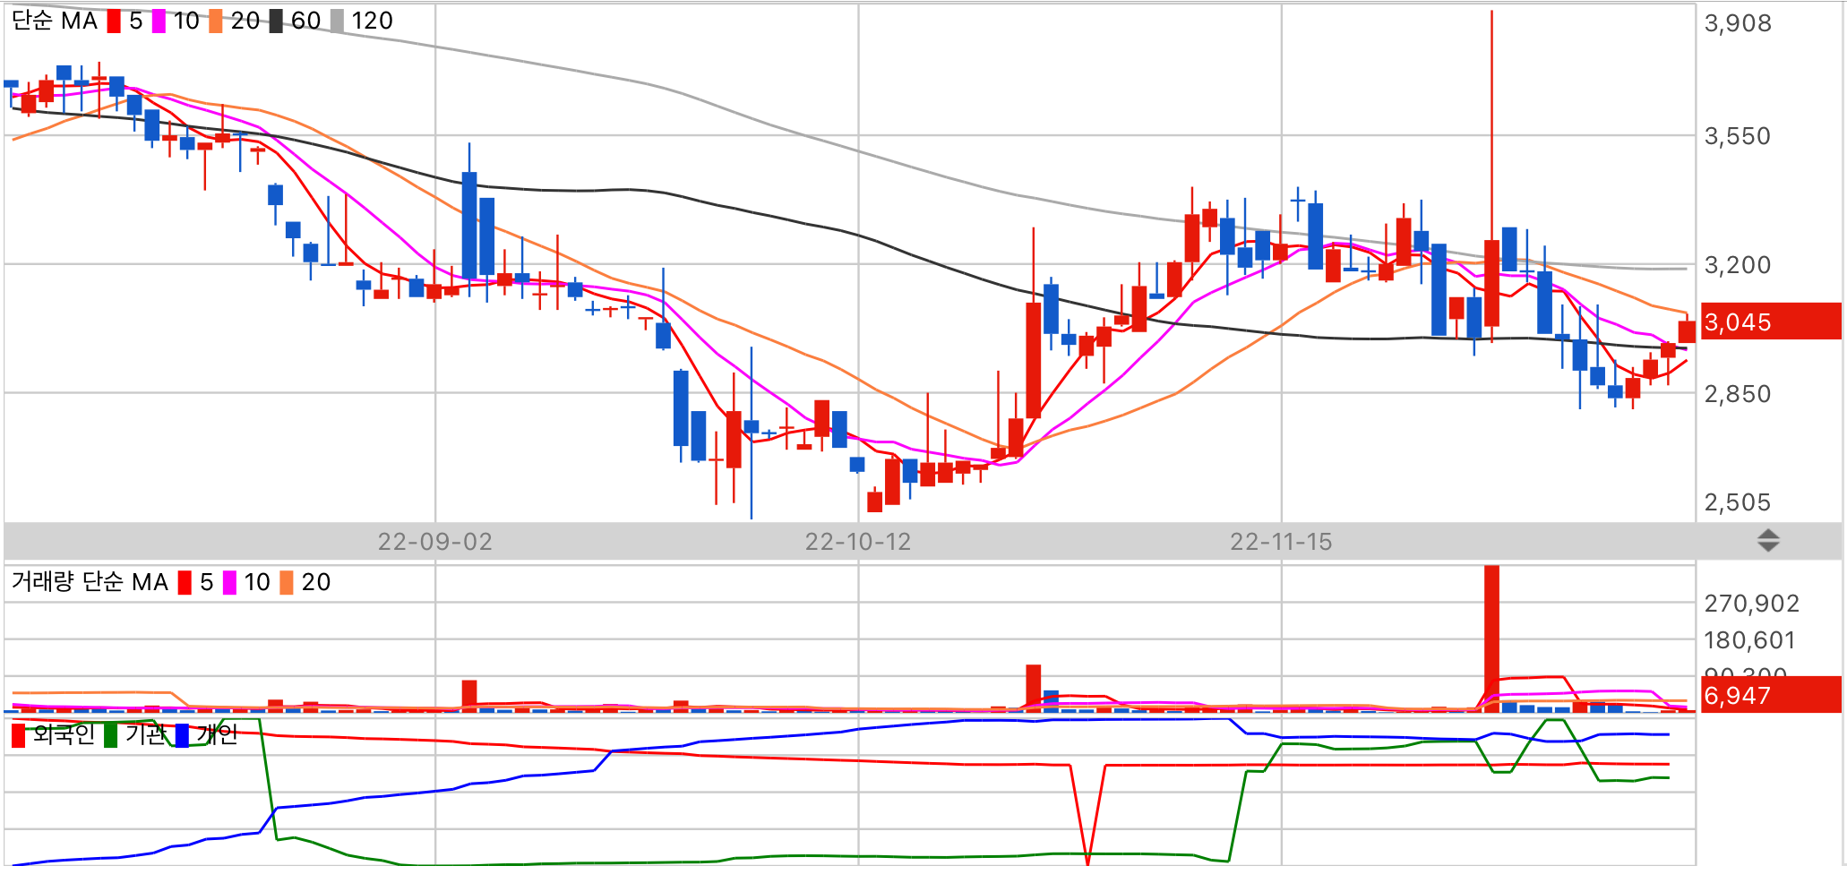Click the 개인 investor legend label
This screenshot has width=1847, height=883.
217,735
